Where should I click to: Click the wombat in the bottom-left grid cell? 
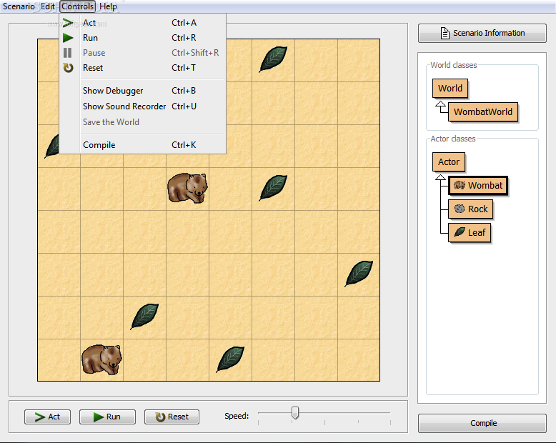tap(101, 359)
